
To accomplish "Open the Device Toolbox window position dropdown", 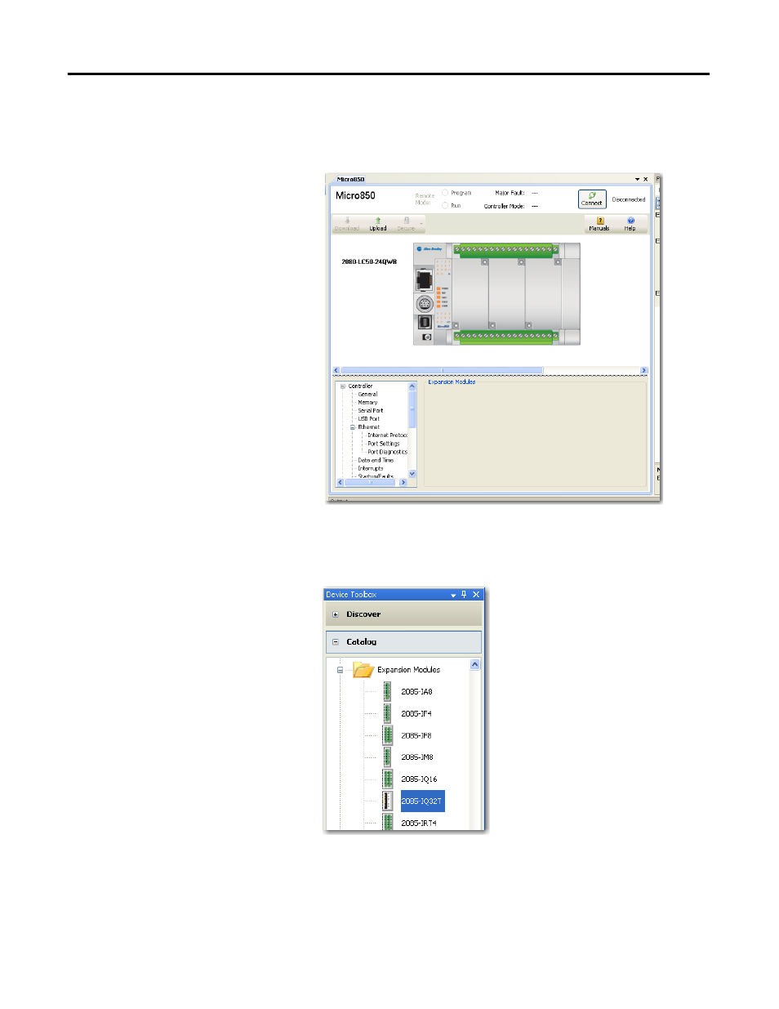I will (453, 596).
